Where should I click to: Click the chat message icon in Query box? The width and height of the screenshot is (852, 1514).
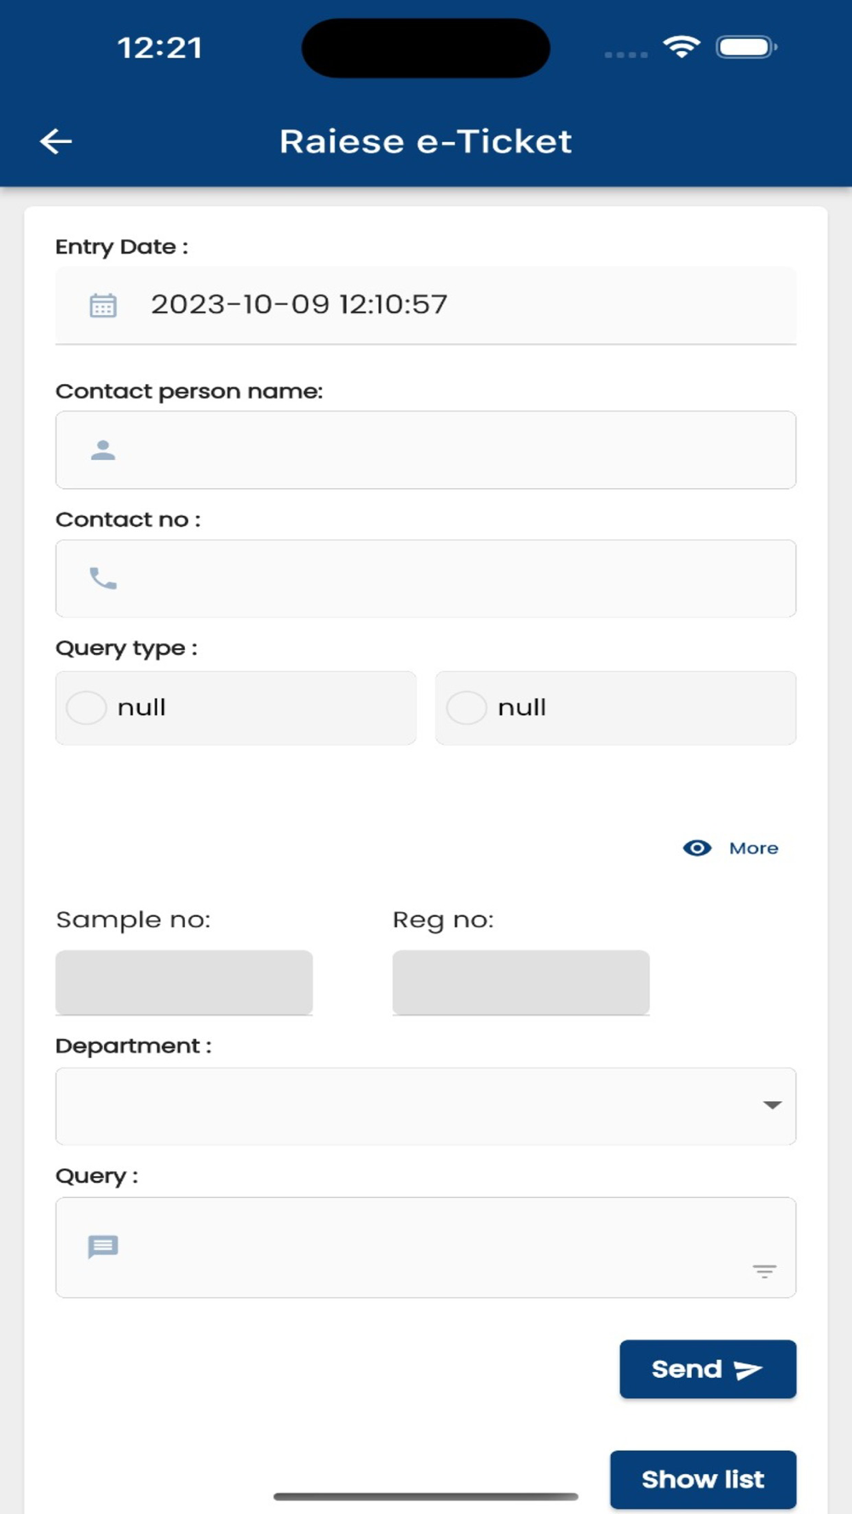103,1247
